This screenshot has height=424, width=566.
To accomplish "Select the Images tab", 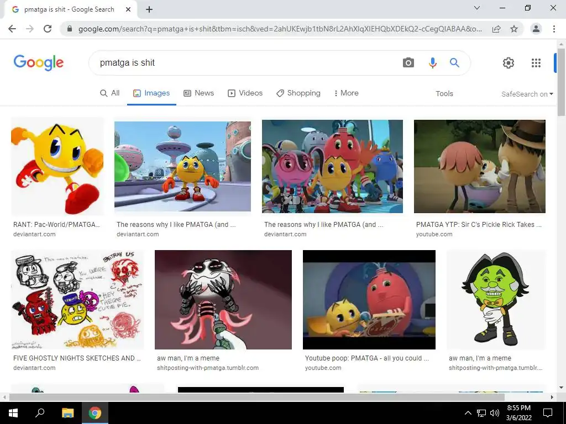I will [151, 93].
